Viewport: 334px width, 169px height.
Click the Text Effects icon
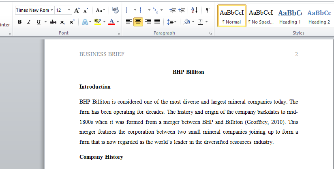click(85, 22)
